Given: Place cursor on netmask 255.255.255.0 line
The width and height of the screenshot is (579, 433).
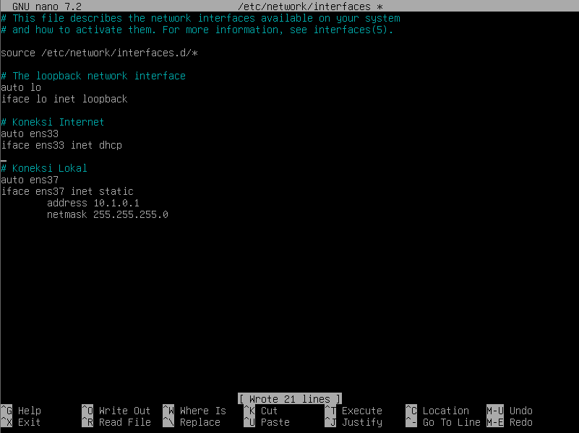Looking at the screenshot, I should click(108, 214).
